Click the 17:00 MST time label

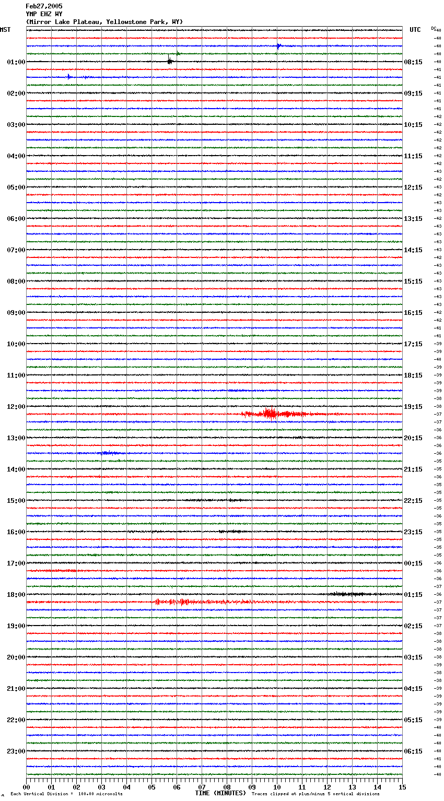pyautogui.click(x=16, y=563)
